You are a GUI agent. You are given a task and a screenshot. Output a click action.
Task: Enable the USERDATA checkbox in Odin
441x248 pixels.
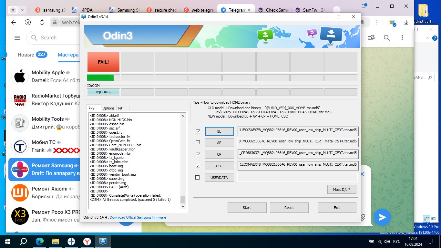coord(198,177)
